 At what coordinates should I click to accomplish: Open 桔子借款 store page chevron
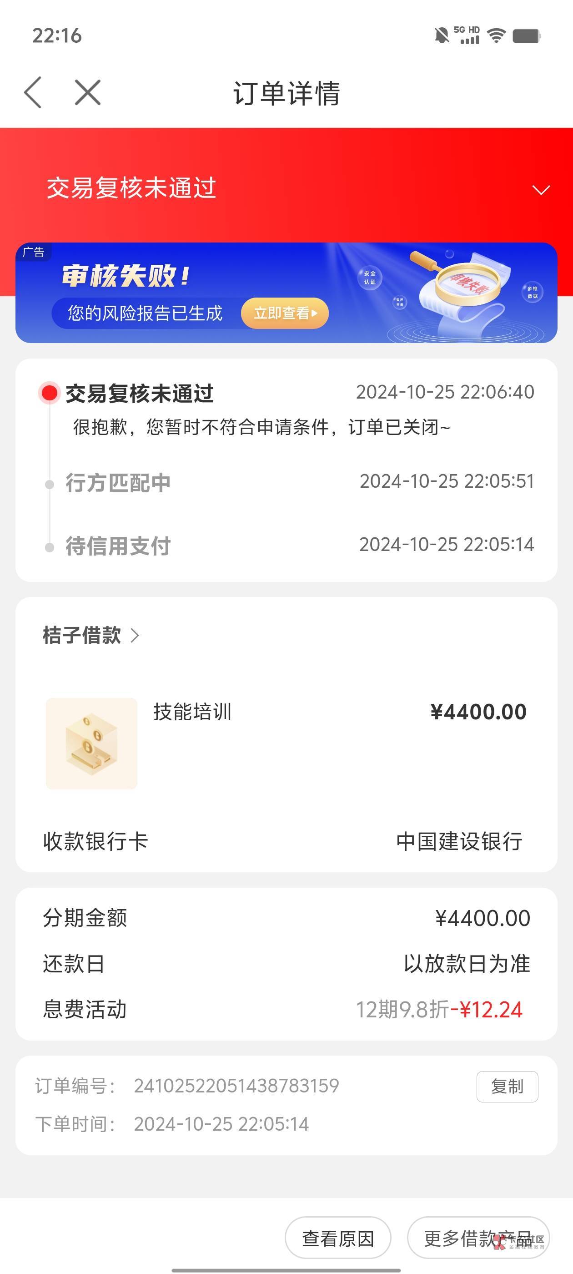135,636
